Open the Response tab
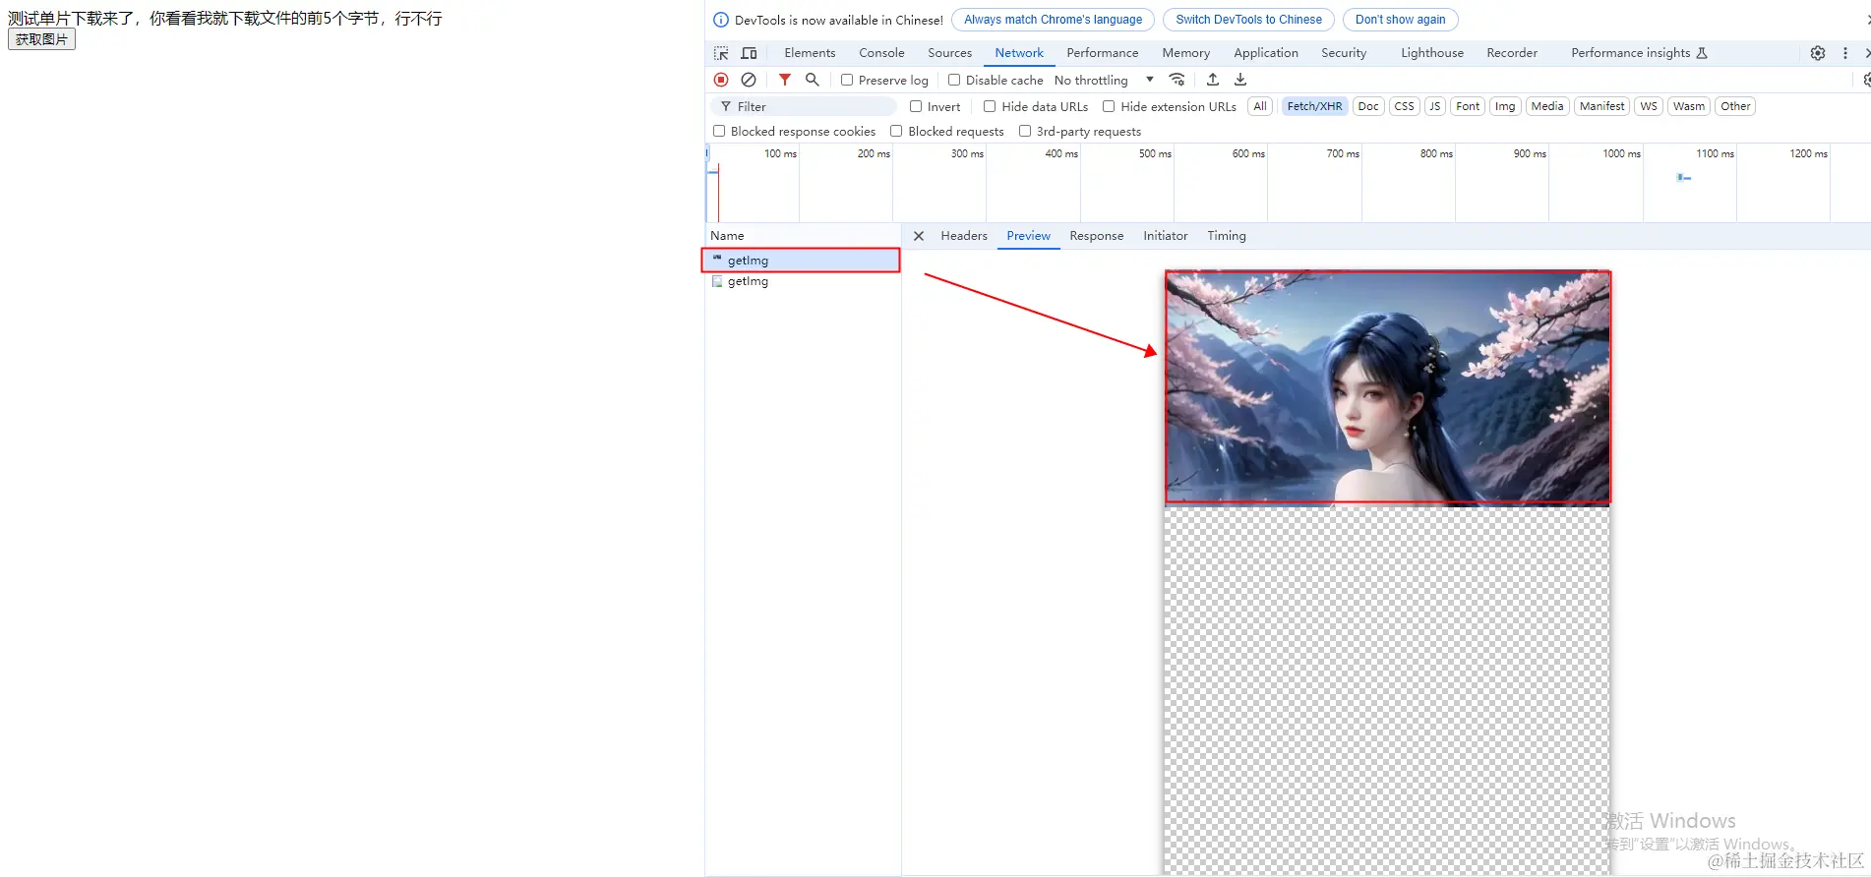 click(x=1096, y=236)
